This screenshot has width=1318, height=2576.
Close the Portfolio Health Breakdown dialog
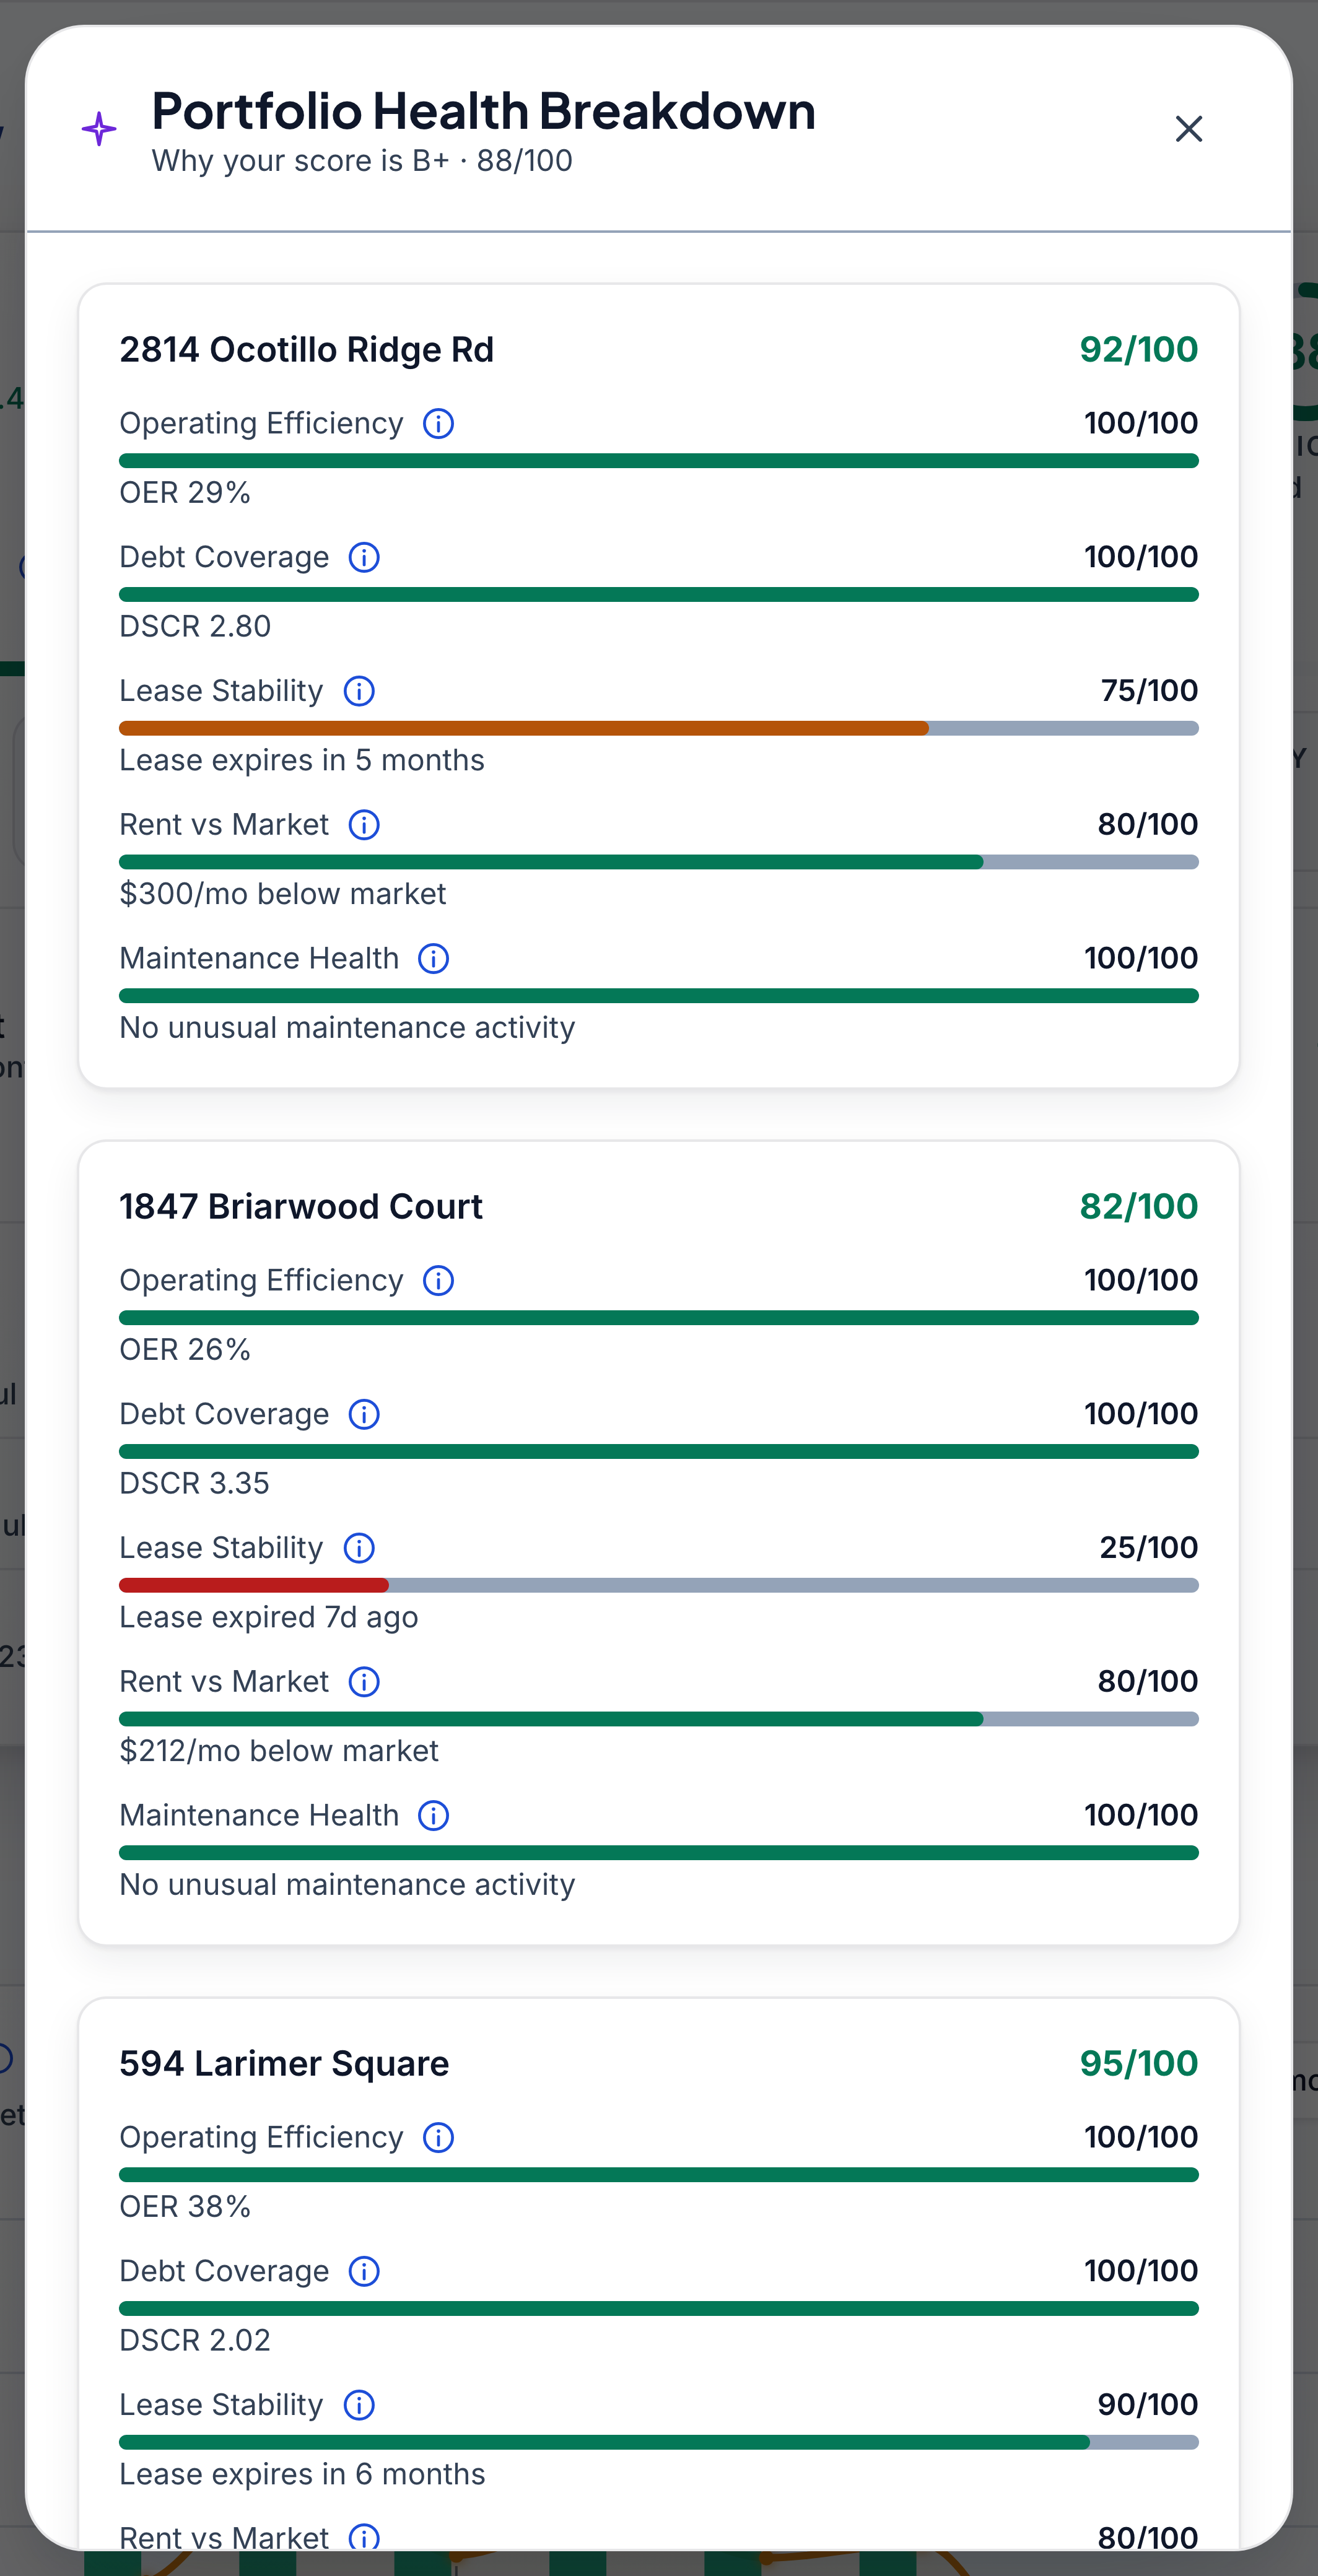1188,129
